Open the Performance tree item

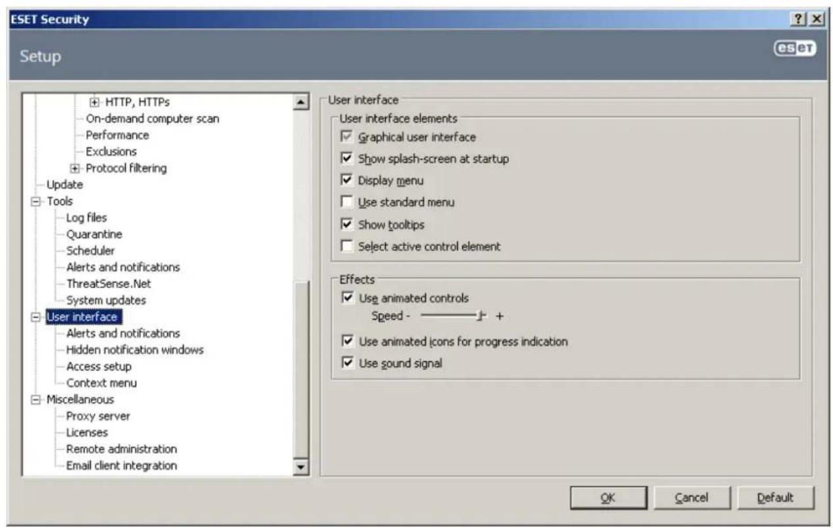[117, 135]
